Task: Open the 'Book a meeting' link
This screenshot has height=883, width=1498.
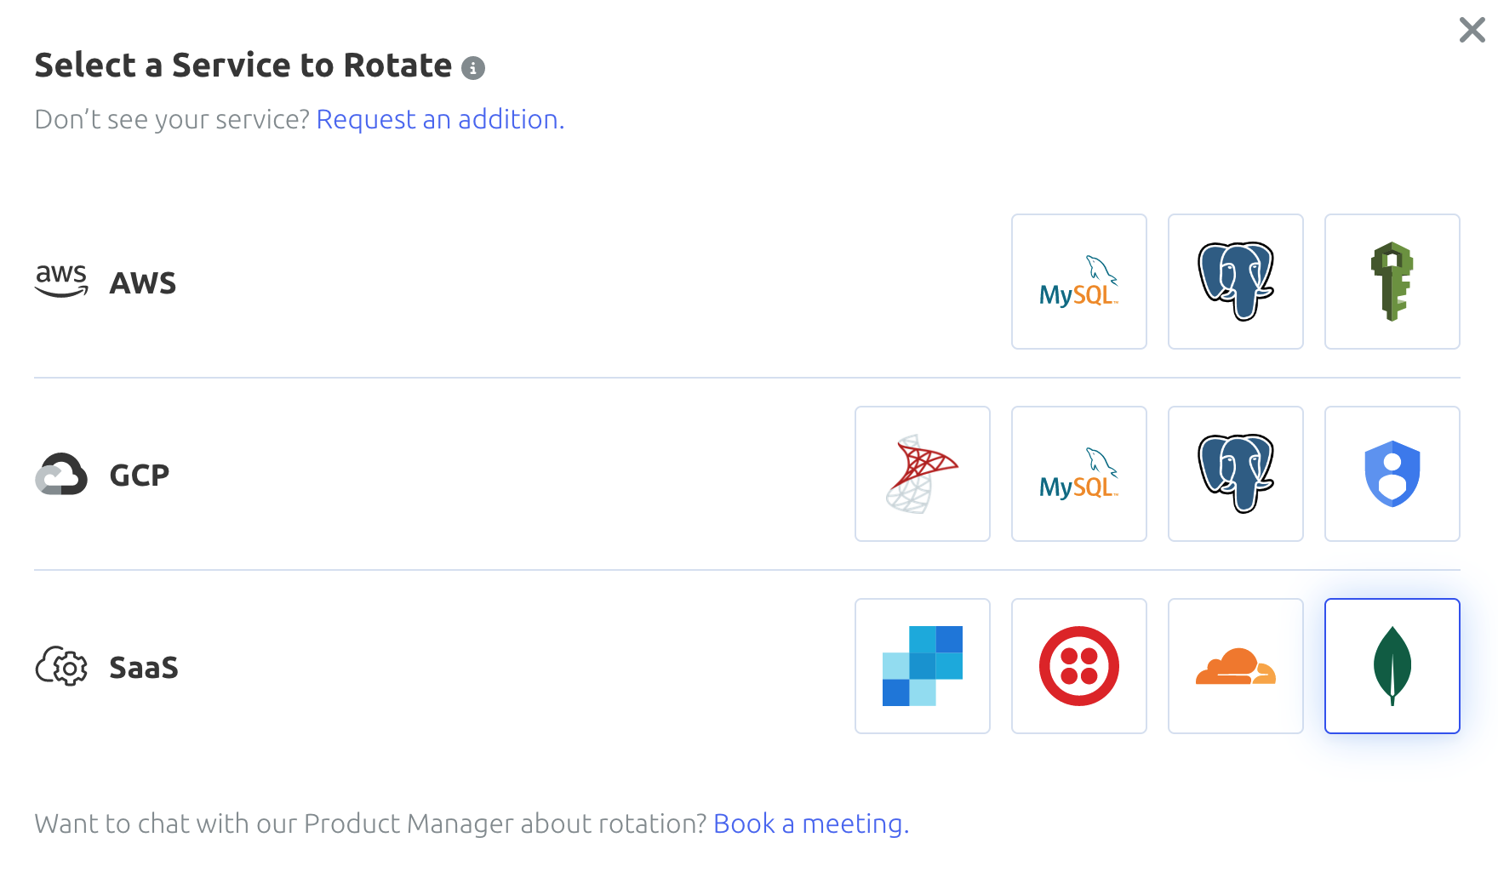Action: (811, 823)
